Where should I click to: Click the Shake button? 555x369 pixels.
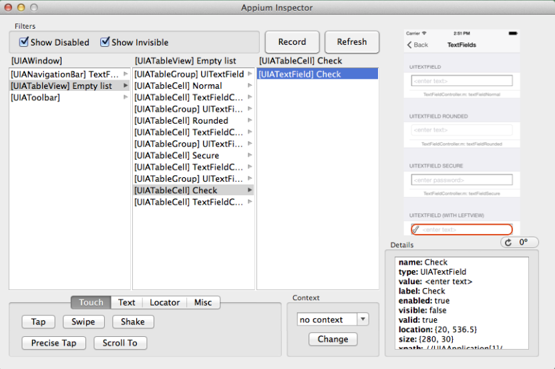point(133,322)
